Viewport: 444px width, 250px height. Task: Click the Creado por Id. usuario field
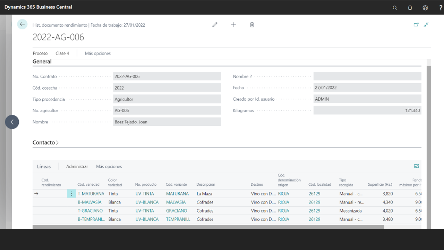pos(367,99)
